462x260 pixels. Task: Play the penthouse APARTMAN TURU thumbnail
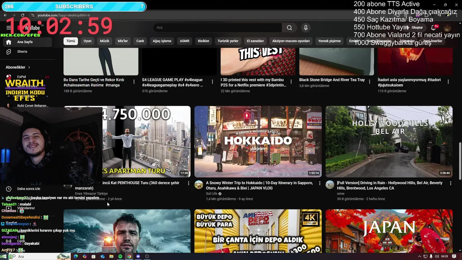(x=146, y=142)
